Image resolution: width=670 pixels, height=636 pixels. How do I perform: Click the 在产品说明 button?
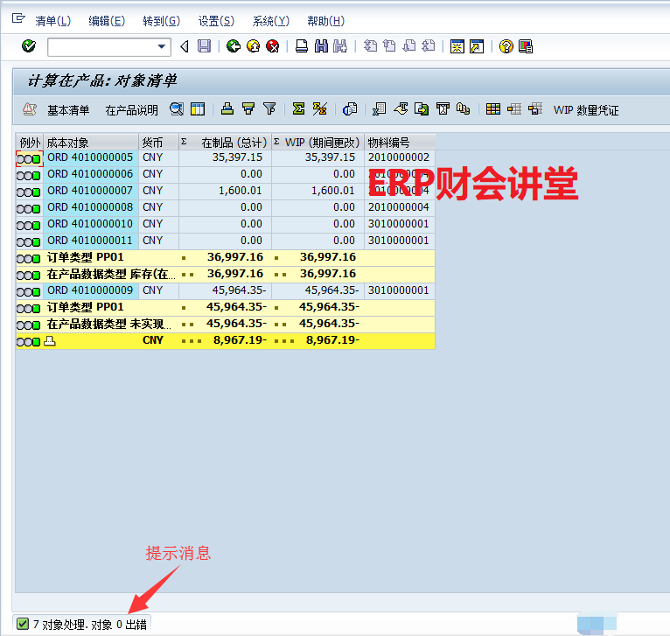coord(131,110)
